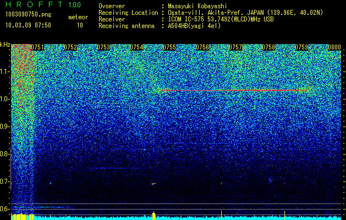Screen dimensions: 346x220
Task: Click the HROFFT 1.0.0 title text
Action: (43, 4)
